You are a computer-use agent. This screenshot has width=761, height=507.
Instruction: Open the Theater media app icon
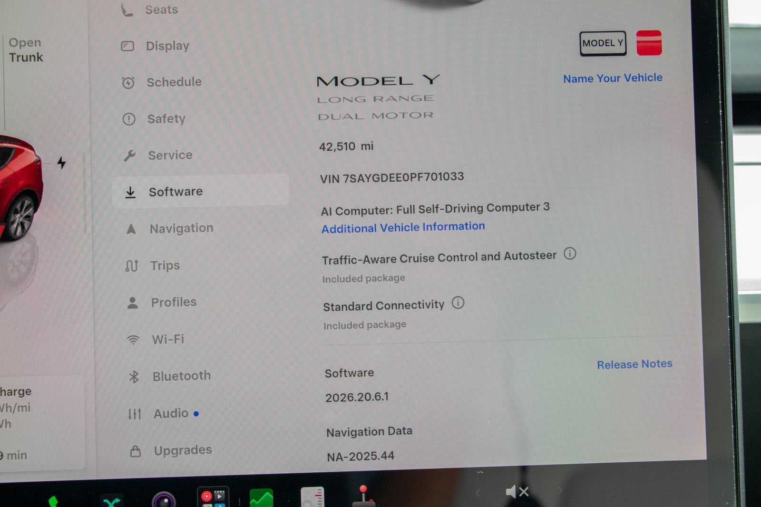click(213, 497)
